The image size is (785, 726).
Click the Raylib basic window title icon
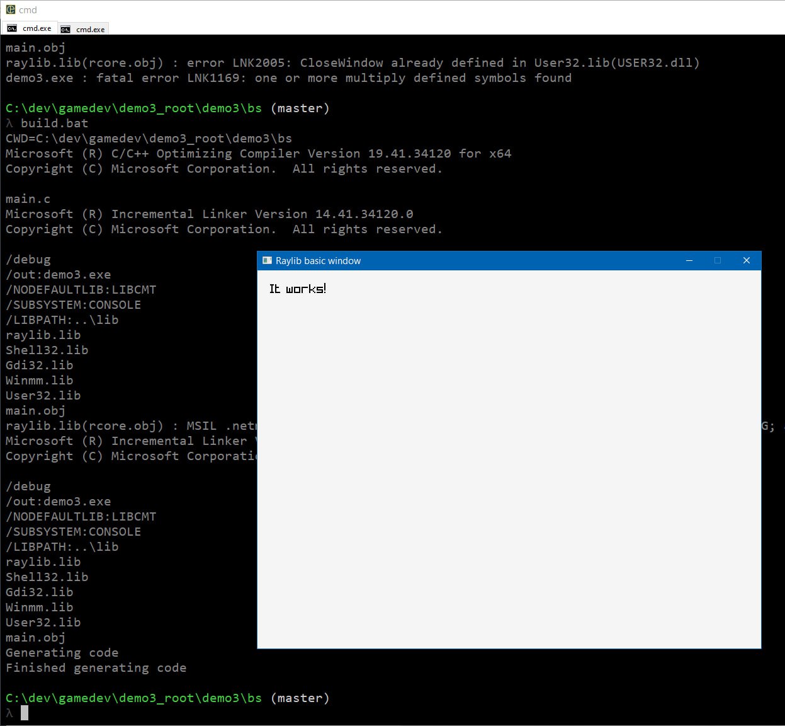(x=267, y=260)
